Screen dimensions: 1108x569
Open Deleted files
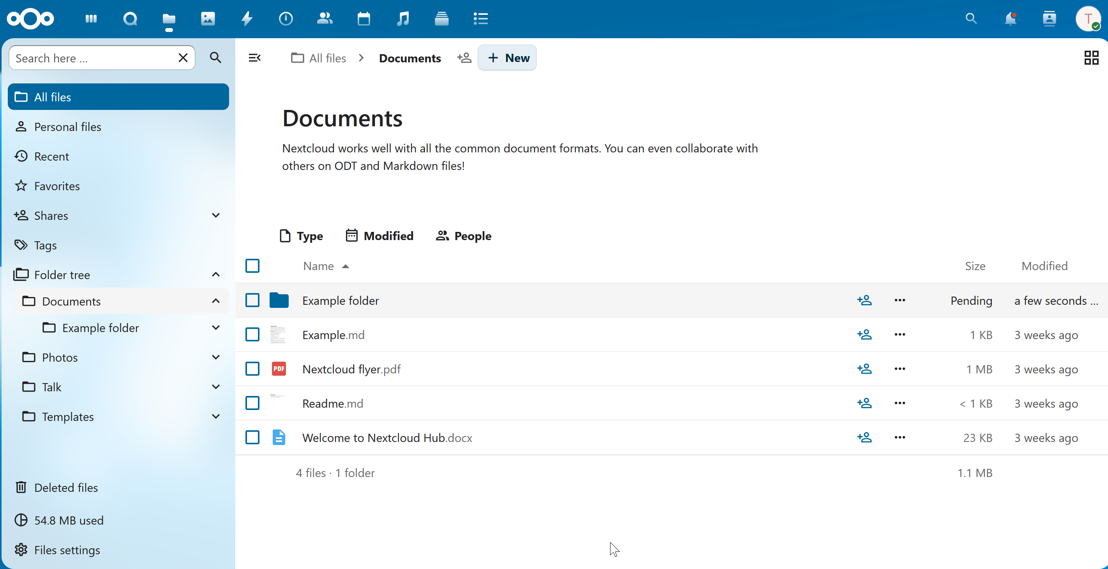click(x=118, y=487)
